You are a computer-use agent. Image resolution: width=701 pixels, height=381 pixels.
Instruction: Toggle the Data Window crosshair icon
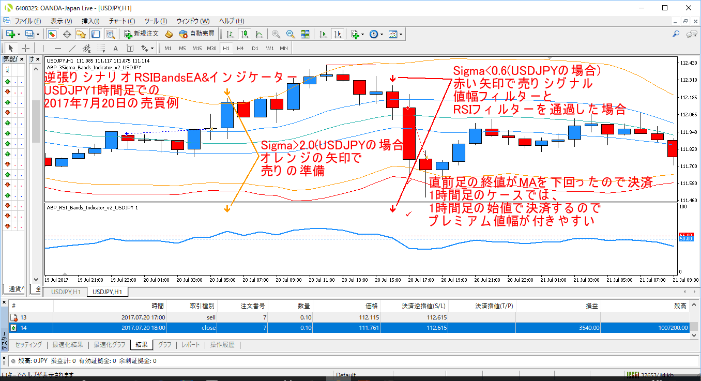coord(67,34)
